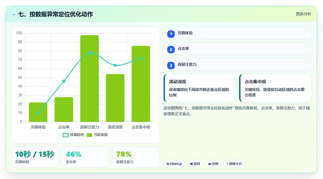This screenshot has width=323, height=179.
Task: Click the y-axis value 100
Action: [19, 33]
